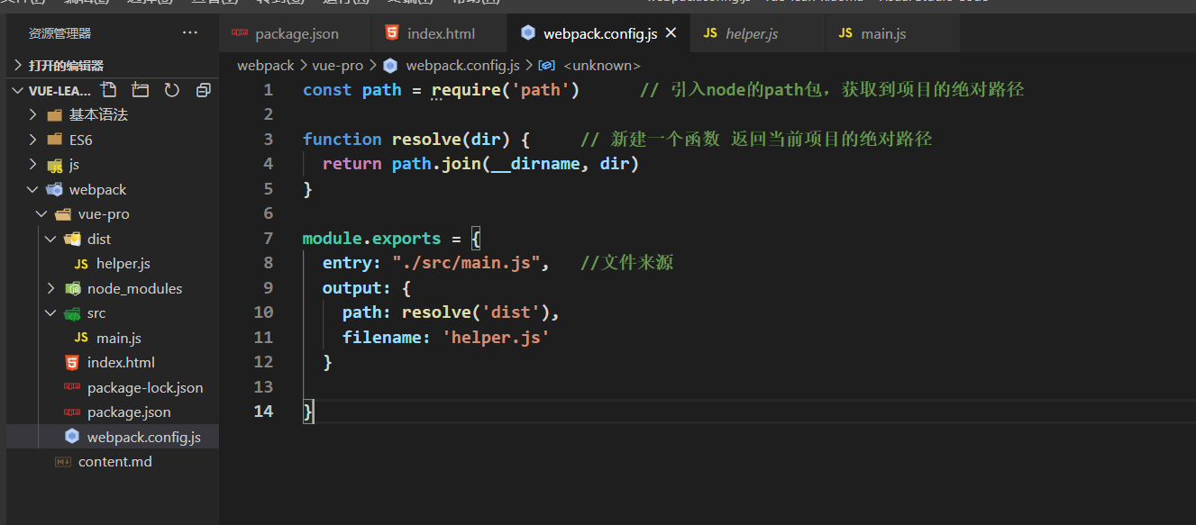
Task: Expand the 基本语法 folder
Action: point(33,115)
